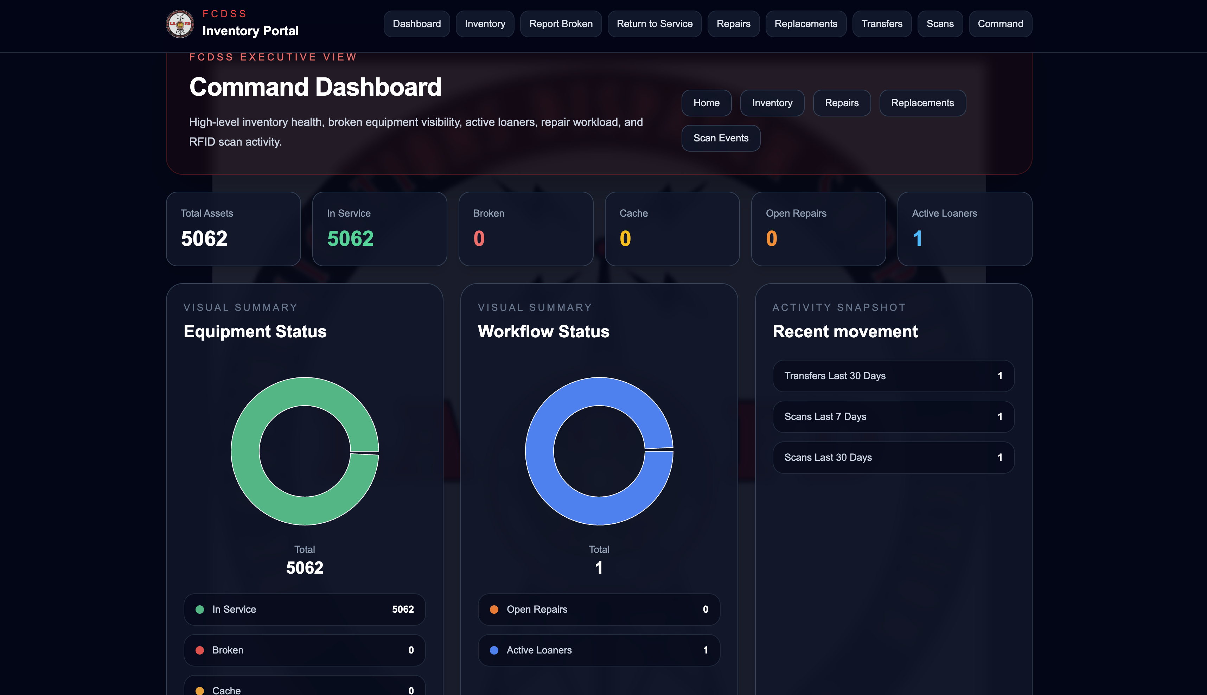Open Repairs in the top navigation bar
The width and height of the screenshot is (1207, 695).
click(733, 24)
